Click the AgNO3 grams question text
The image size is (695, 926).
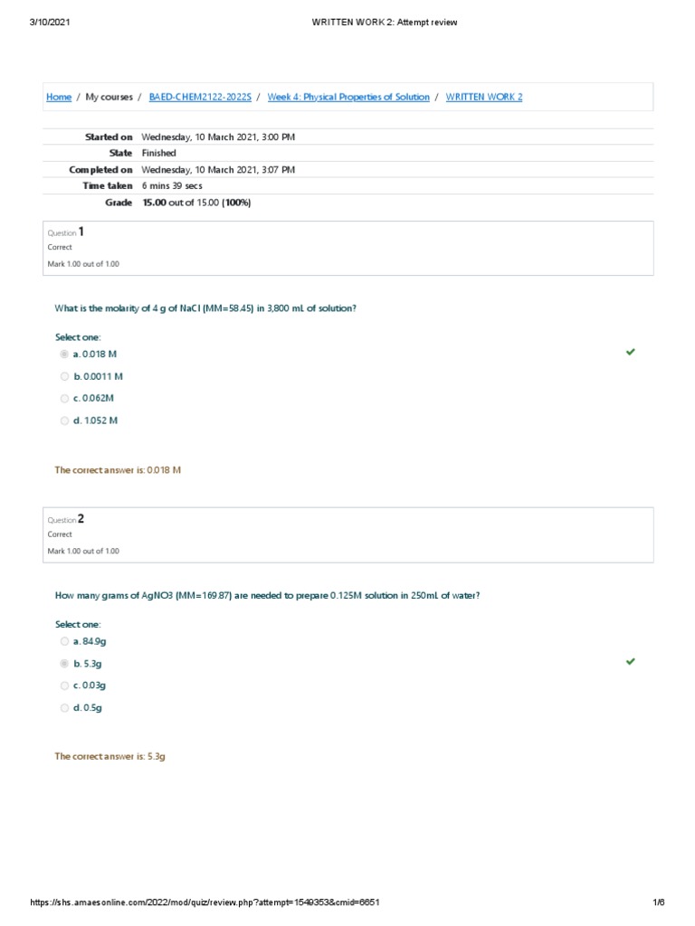pyautogui.click(x=267, y=595)
